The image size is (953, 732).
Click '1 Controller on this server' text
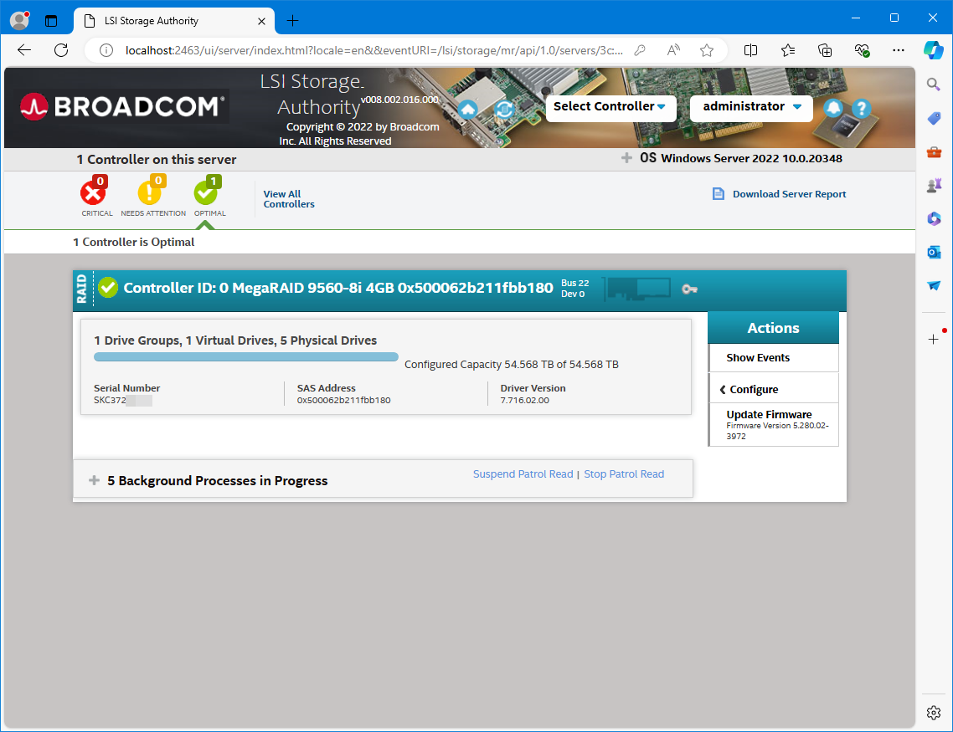coord(157,160)
